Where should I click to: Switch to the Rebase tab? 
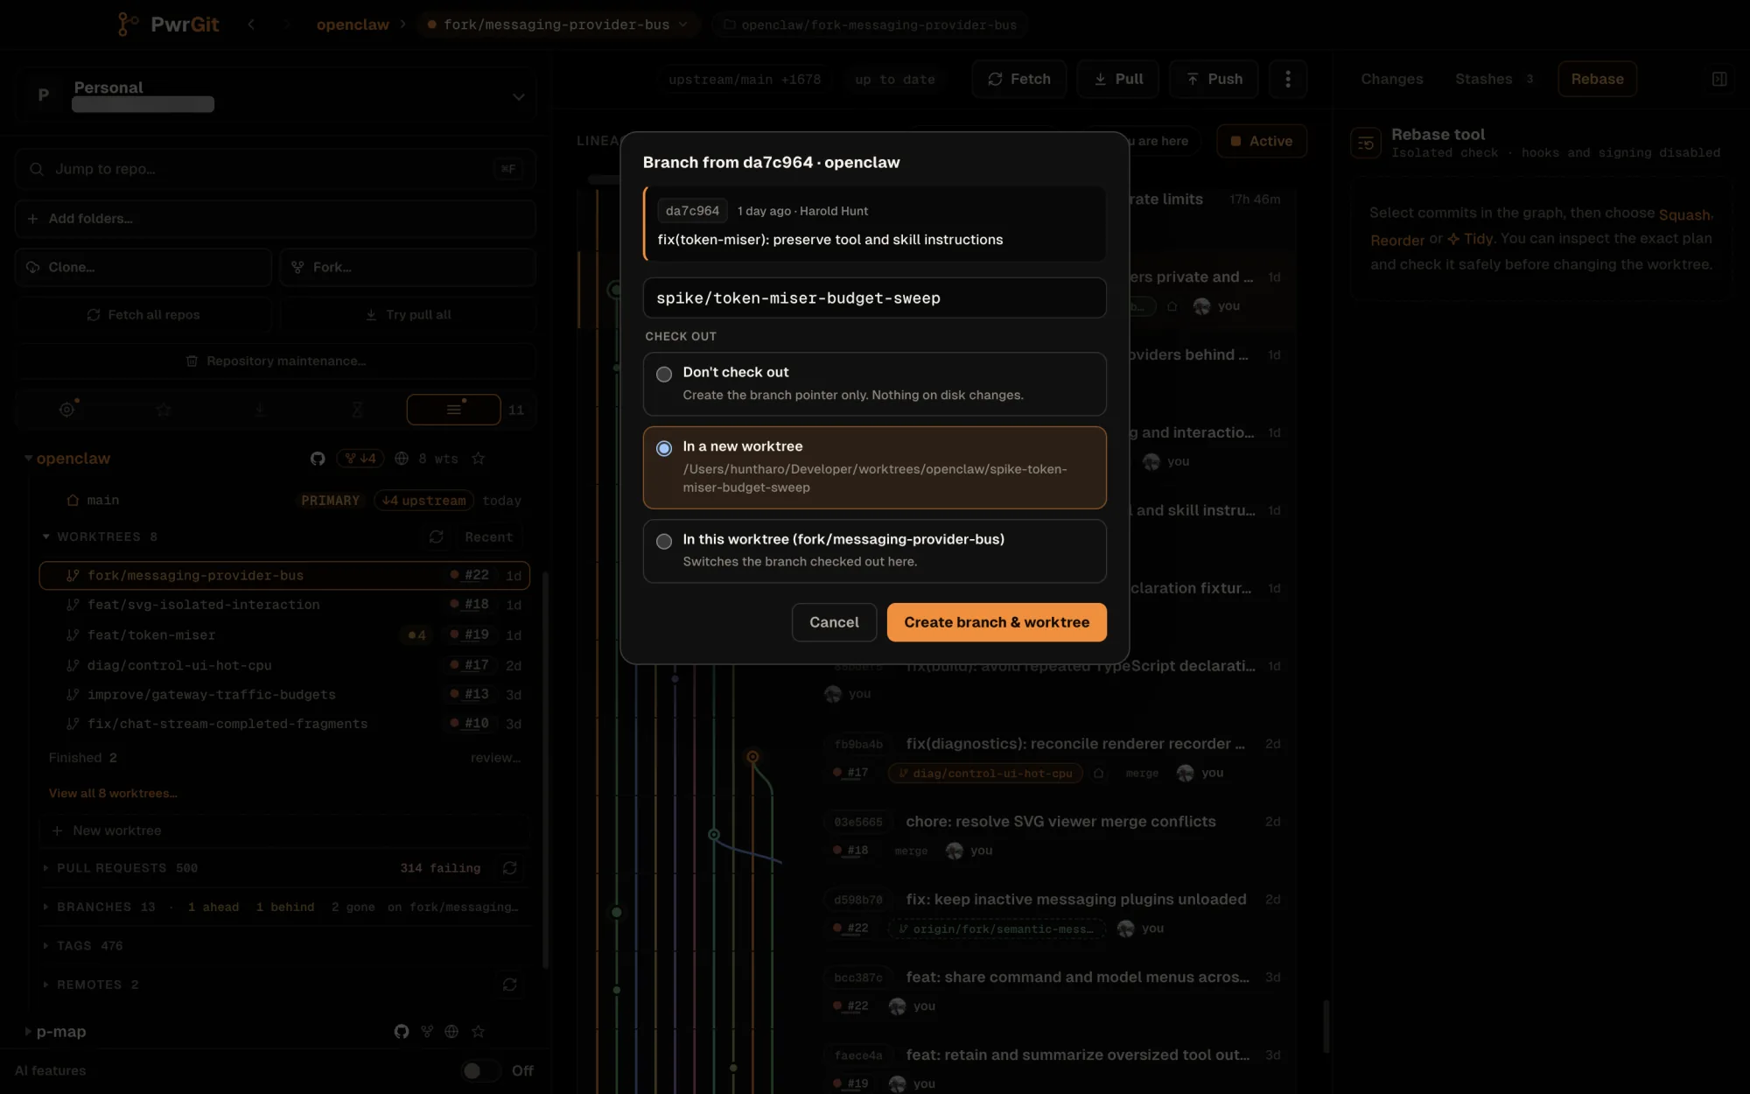(1597, 79)
